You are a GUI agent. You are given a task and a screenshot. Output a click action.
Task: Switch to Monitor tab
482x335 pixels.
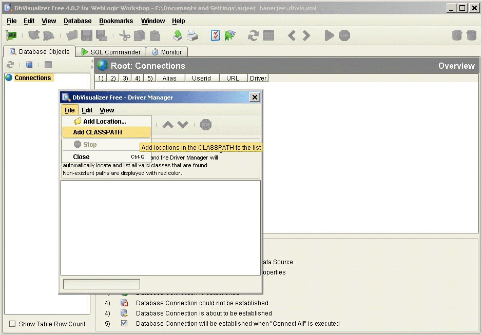point(167,52)
